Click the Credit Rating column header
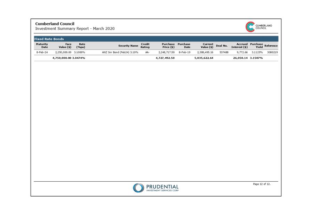The height and width of the screenshot is (215, 312). coord(145,46)
